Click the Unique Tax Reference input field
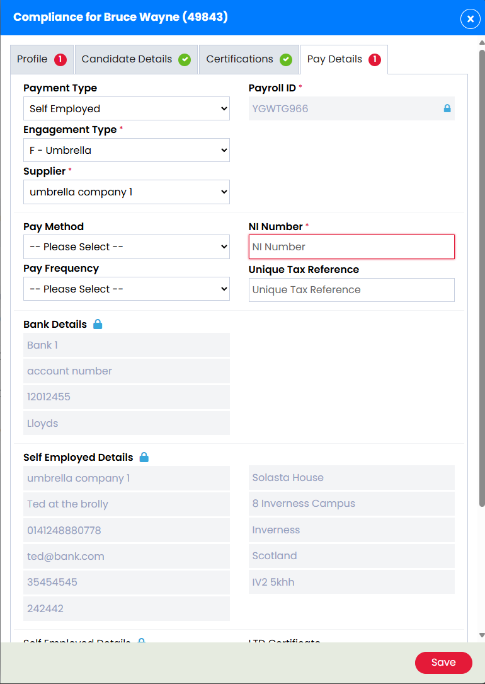 coord(351,290)
